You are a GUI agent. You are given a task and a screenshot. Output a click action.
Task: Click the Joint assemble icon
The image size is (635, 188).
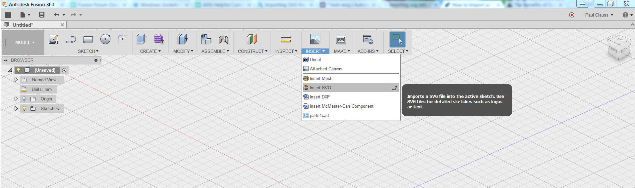point(224,39)
